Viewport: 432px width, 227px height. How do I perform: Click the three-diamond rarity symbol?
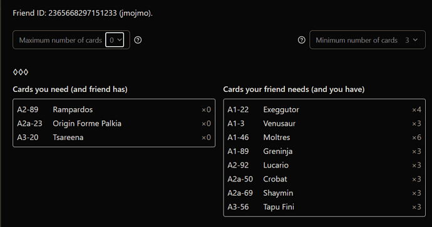pyautogui.click(x=21, y=72)
